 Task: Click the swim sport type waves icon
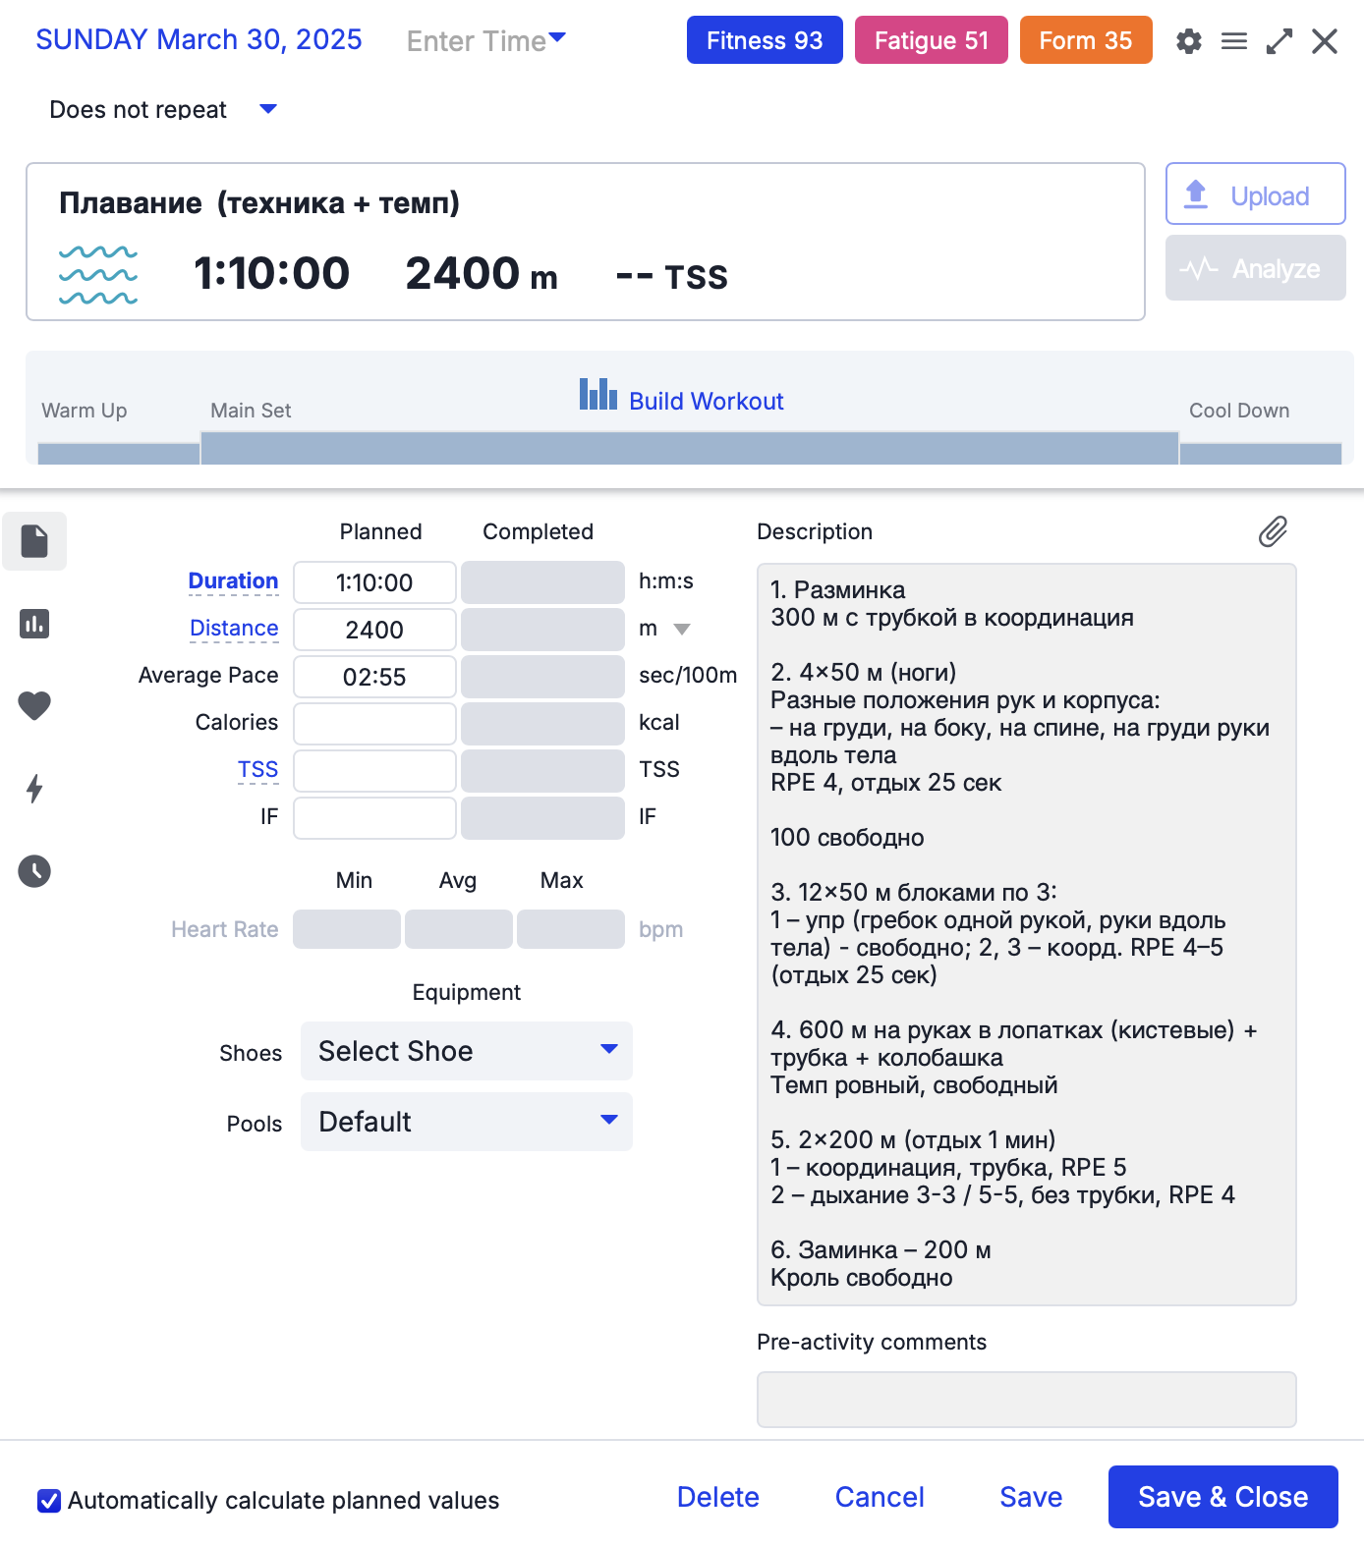pos(98,275)
